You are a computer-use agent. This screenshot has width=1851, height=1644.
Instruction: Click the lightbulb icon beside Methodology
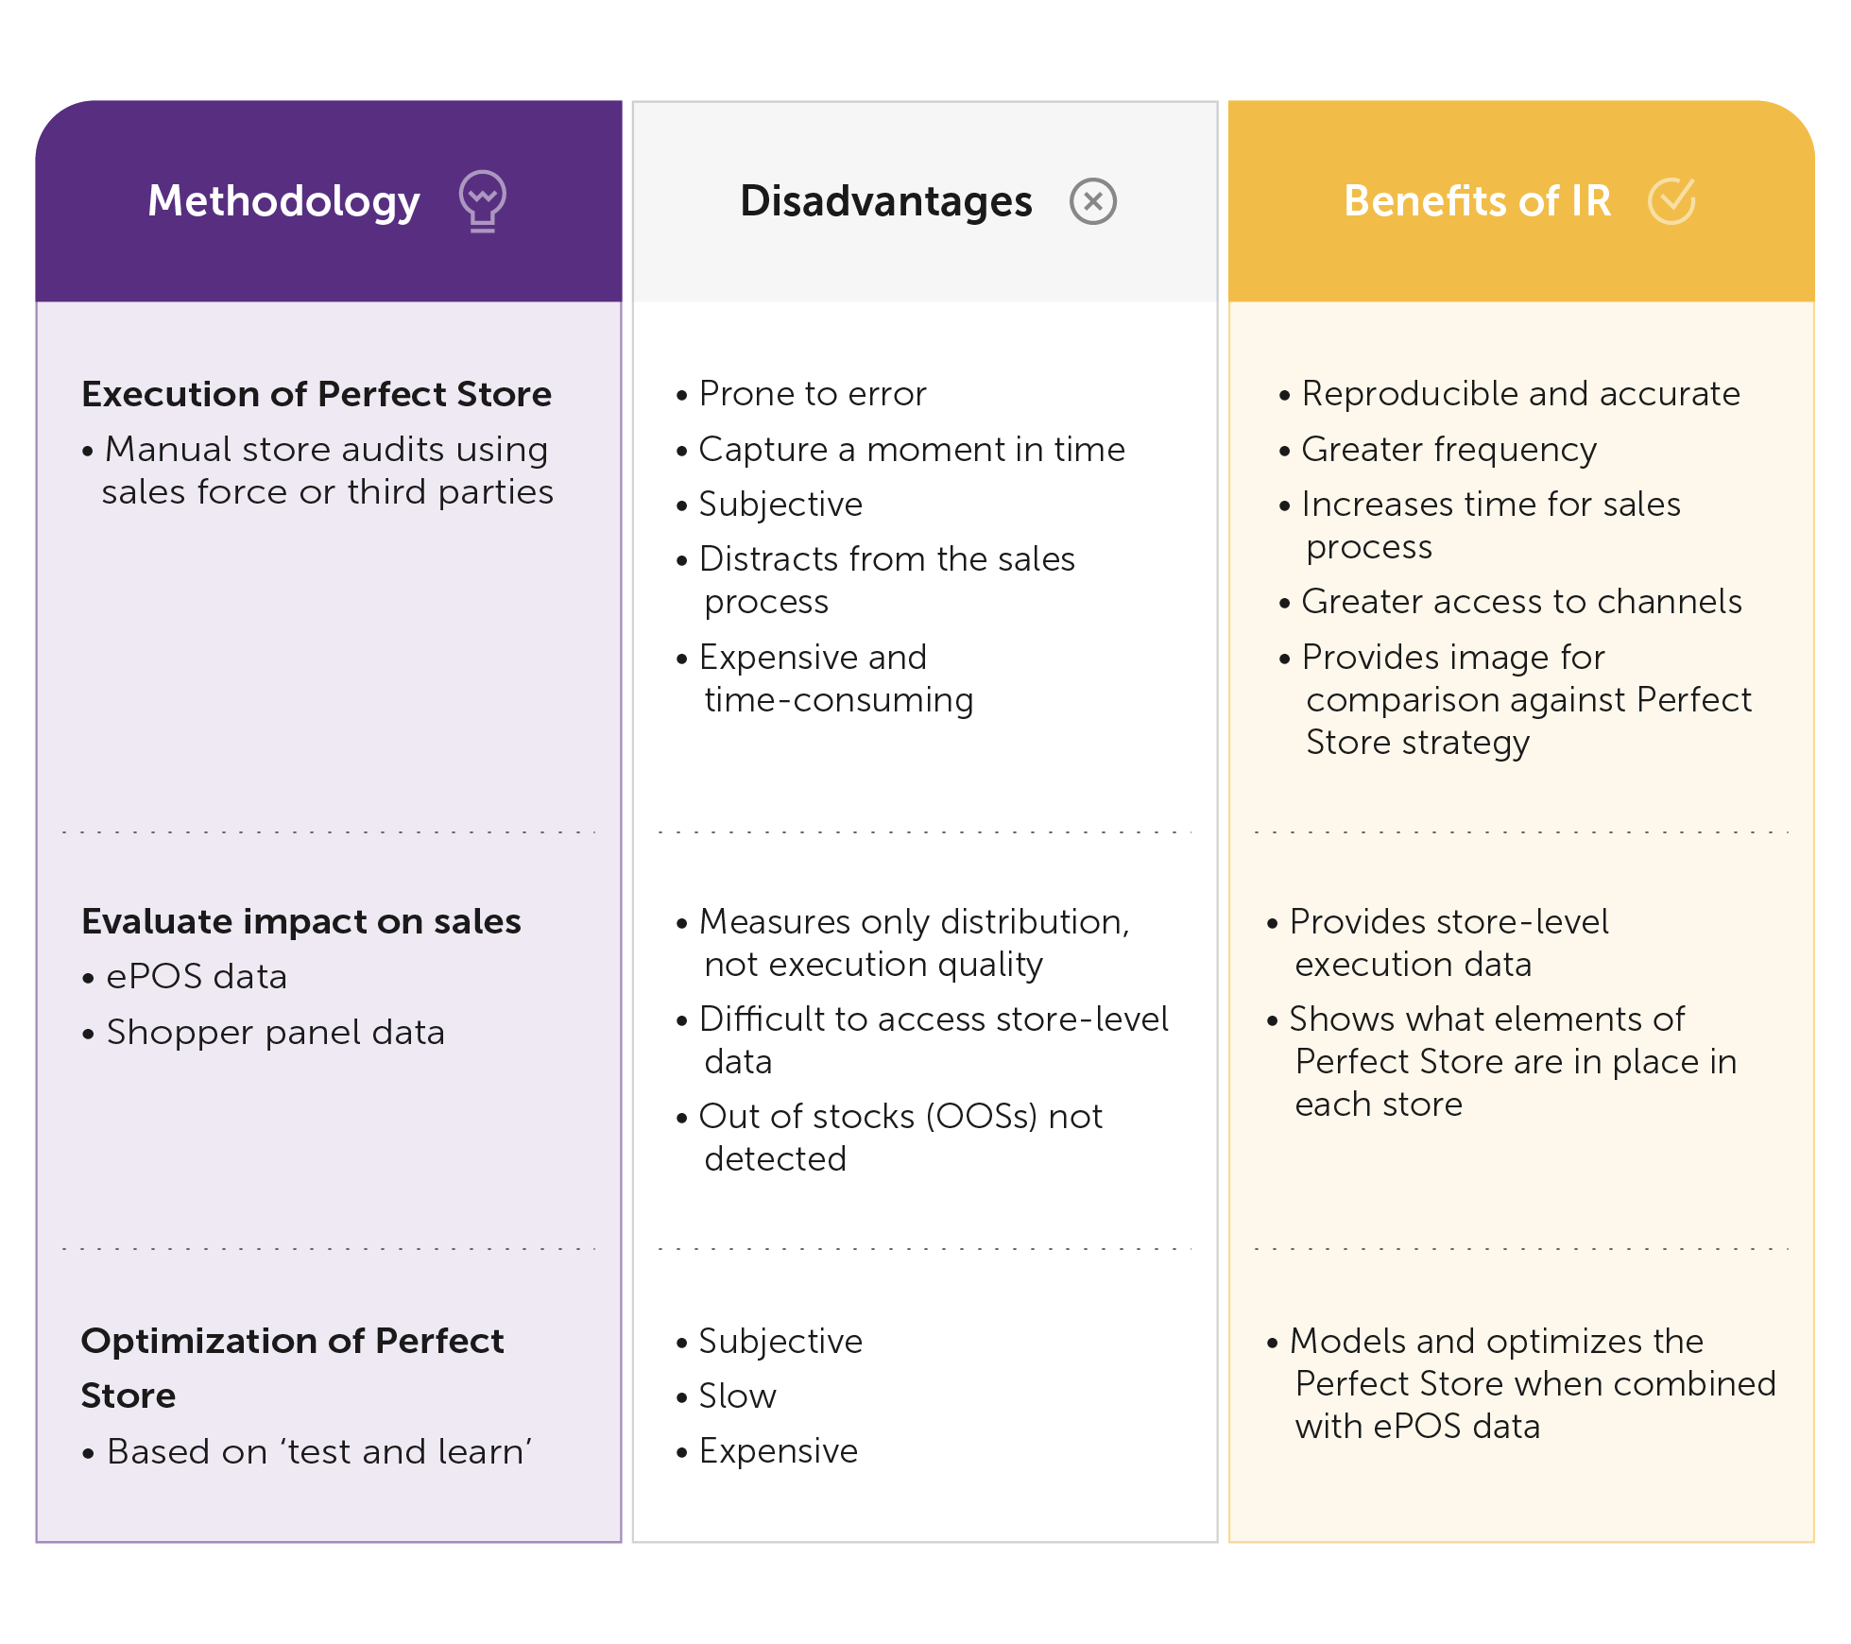482,200
